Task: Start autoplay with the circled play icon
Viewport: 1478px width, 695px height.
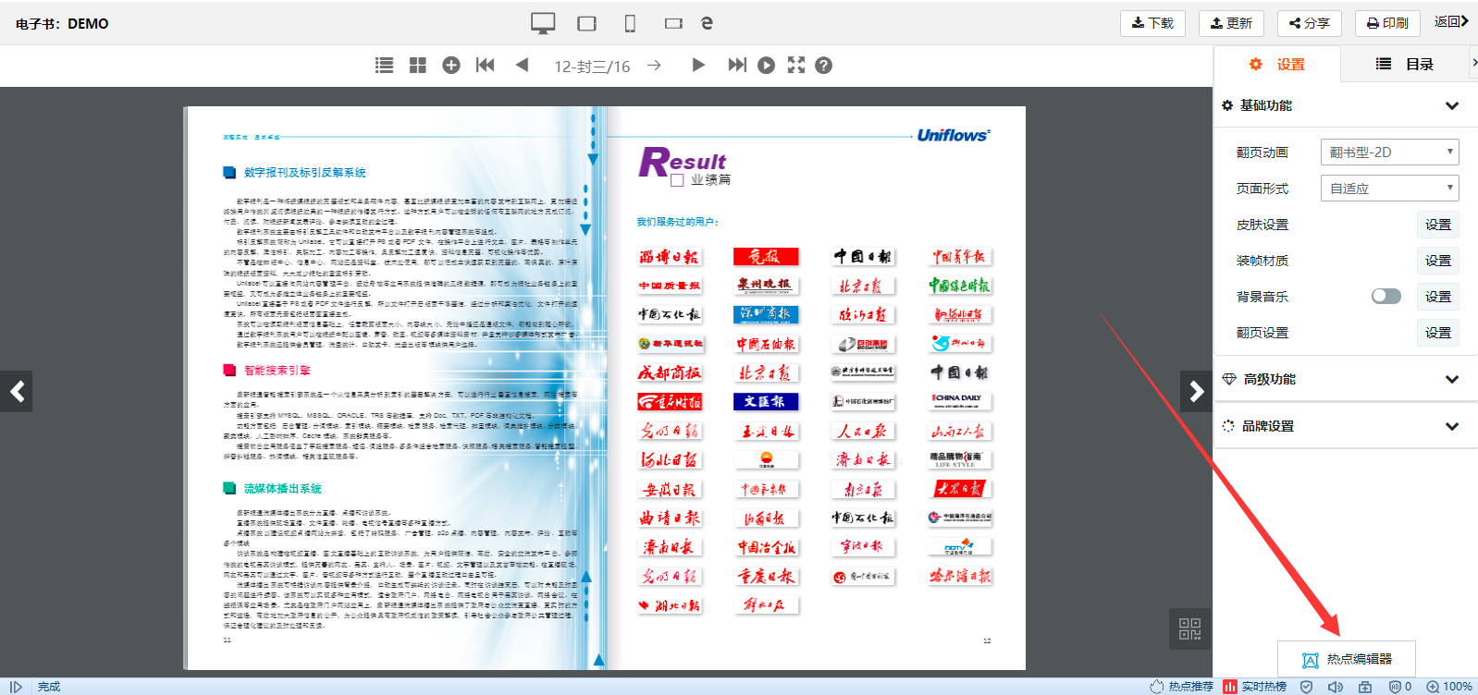Action: [x=766, y=65]
